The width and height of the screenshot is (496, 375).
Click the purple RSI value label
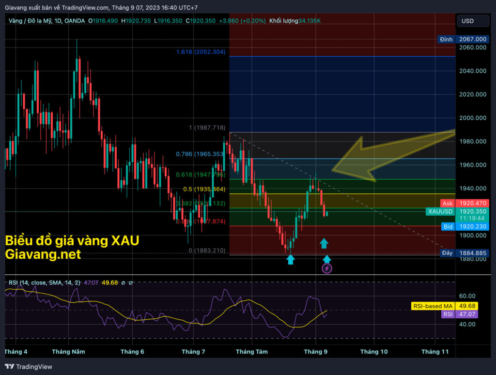[459, 314]
